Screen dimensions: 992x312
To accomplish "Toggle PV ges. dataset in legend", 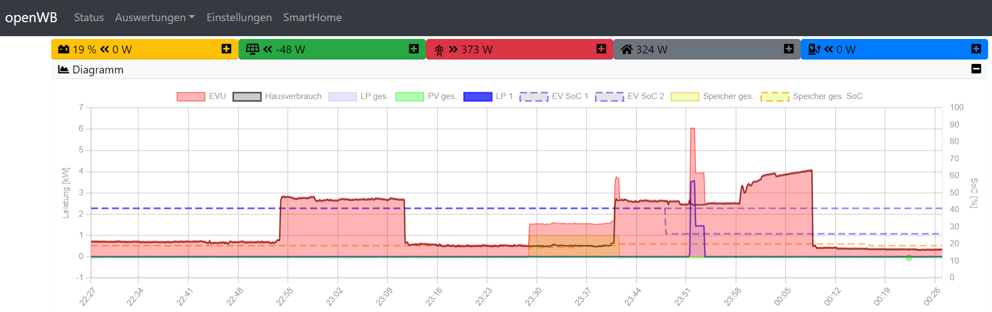I will (x=426, y=96).
